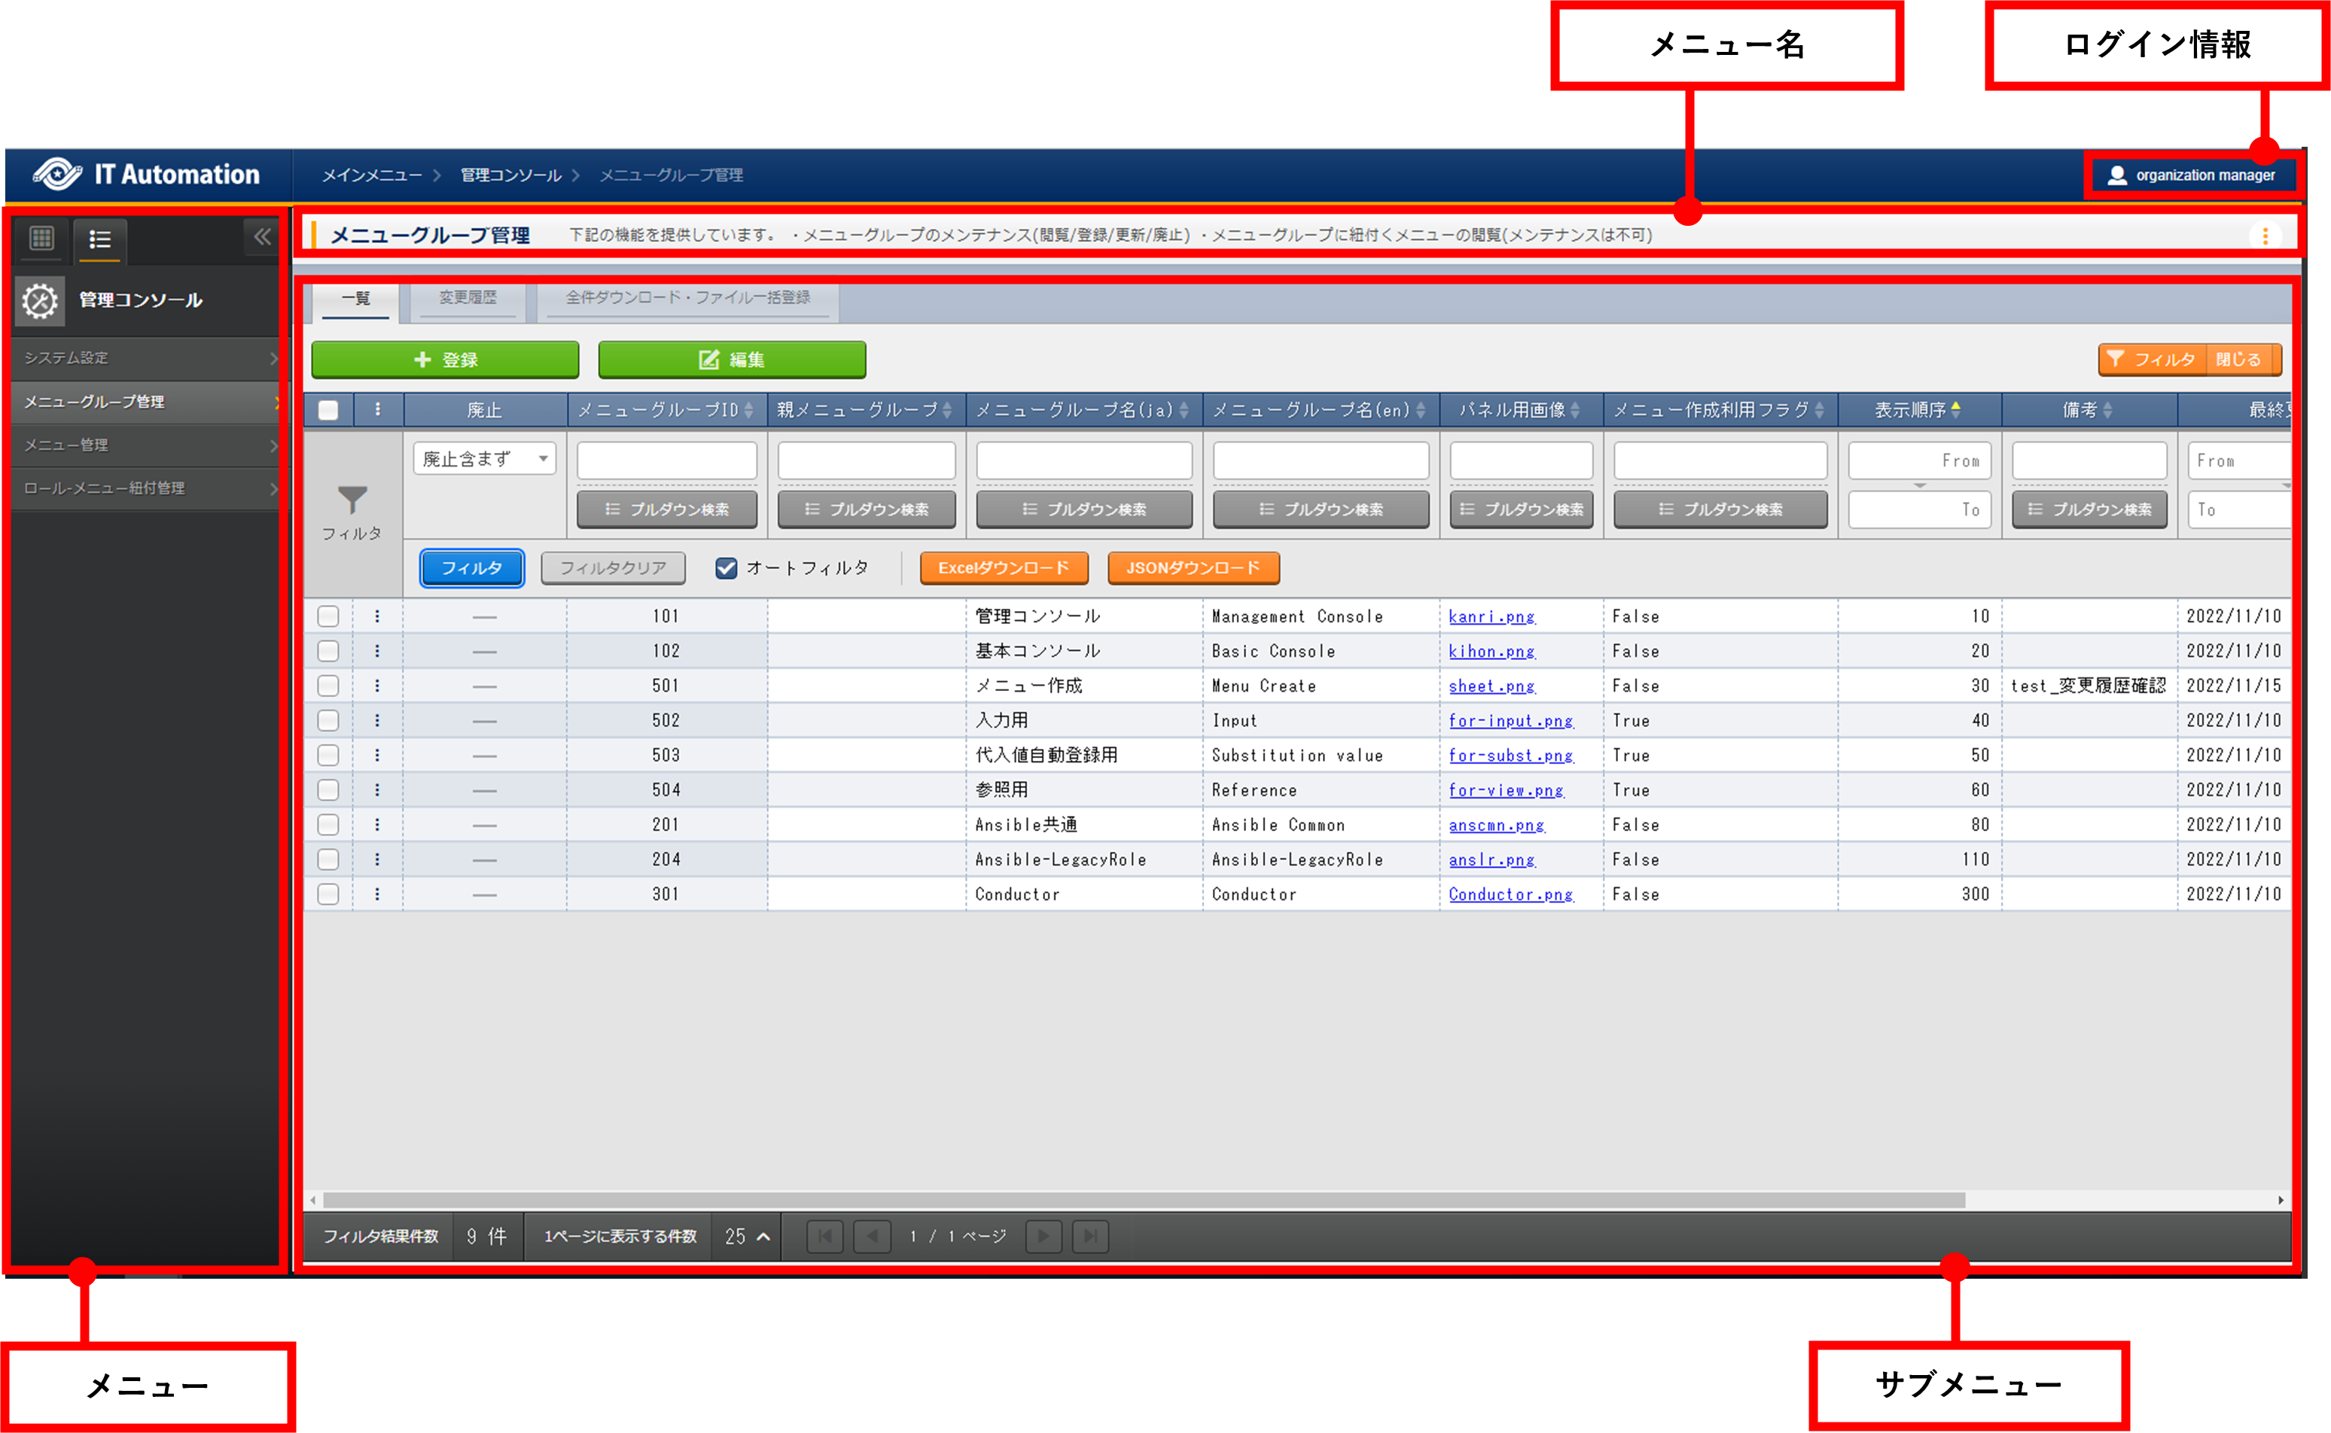Go to previous page button

click(872, 1236)
